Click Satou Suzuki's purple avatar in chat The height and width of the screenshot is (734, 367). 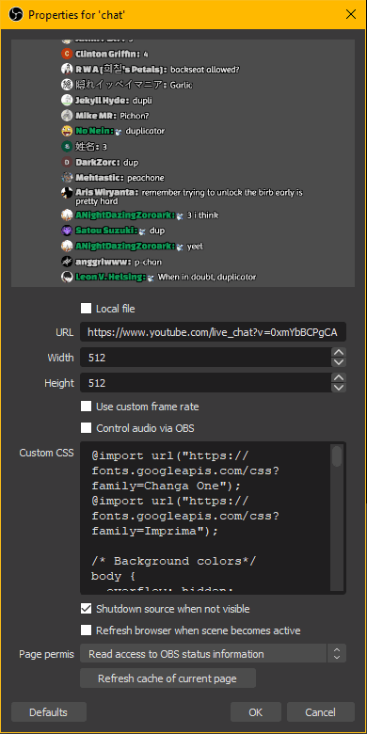[67, 231]
